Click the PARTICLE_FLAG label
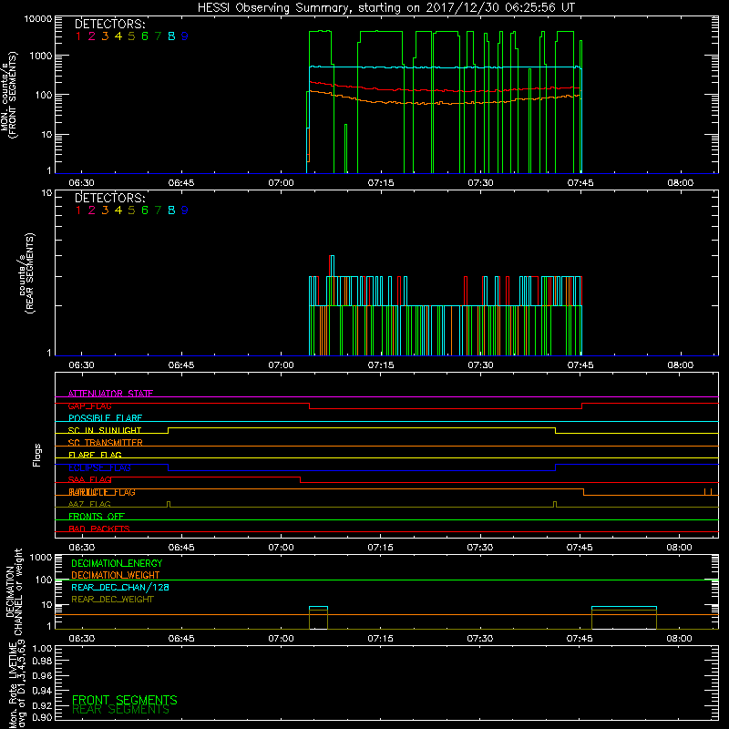Image resolution: width=729 pixels, height=729 pixels. tap(102, 492)
